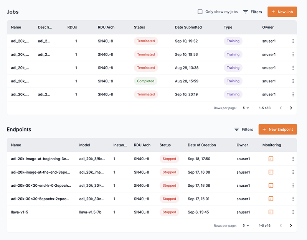This screenshot has height=240, width=307.
Task: Go to the next page of Endpoints
Action: pos(291,225)
